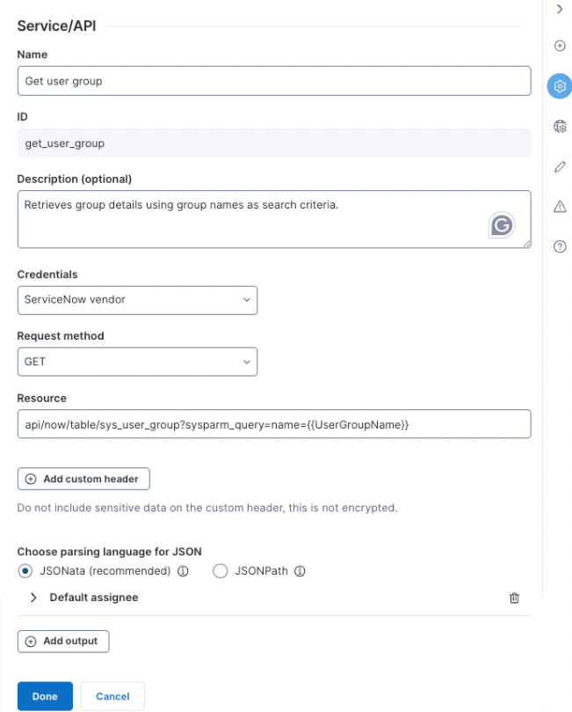Click the JSONPath info icon
This screenshot has width=572, height=712.
point(300,571)
